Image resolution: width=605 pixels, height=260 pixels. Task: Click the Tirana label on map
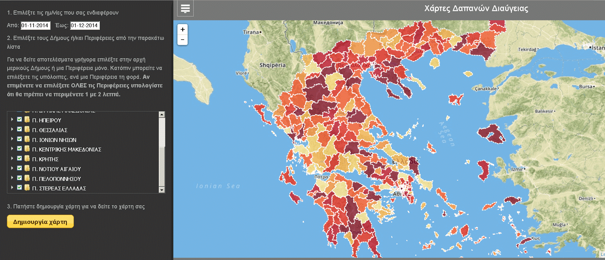(251, 32)
